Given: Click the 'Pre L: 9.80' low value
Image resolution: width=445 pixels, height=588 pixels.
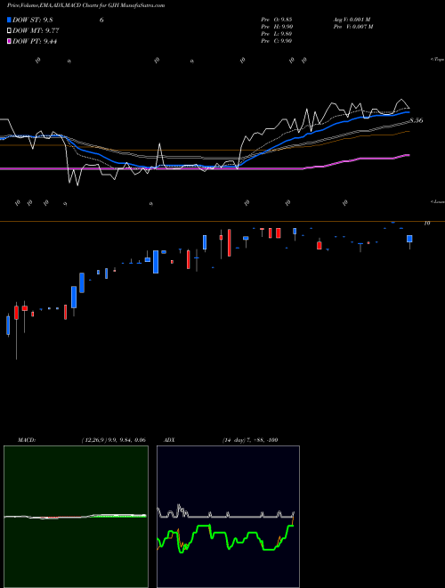Looking at the screenshot, I should coord(277,34).
